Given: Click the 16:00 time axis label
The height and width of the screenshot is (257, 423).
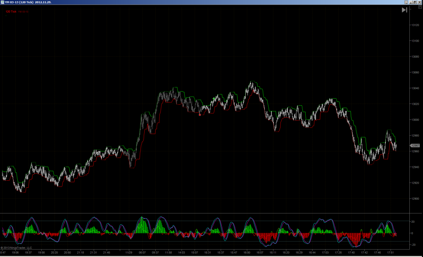Looking at the screenshot, I should (x=247, y=253).
